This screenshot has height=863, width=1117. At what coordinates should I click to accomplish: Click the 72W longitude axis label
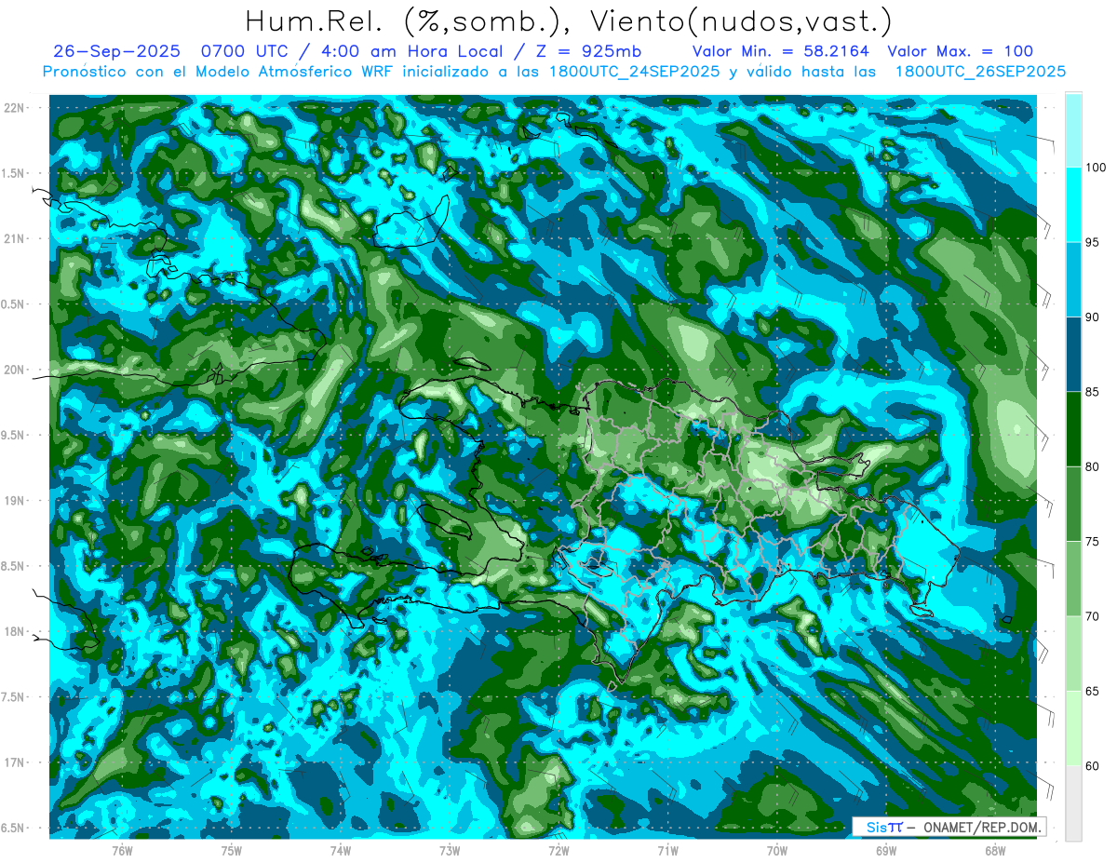pyautogui.click(x=558, y=851)
